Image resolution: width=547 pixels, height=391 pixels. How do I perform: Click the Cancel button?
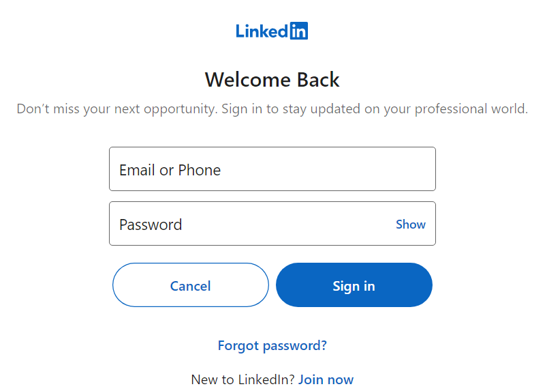point(191,285)
